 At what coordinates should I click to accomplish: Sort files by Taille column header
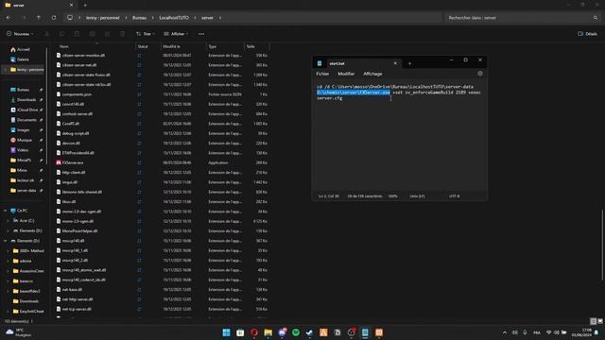tap(251, 46)
